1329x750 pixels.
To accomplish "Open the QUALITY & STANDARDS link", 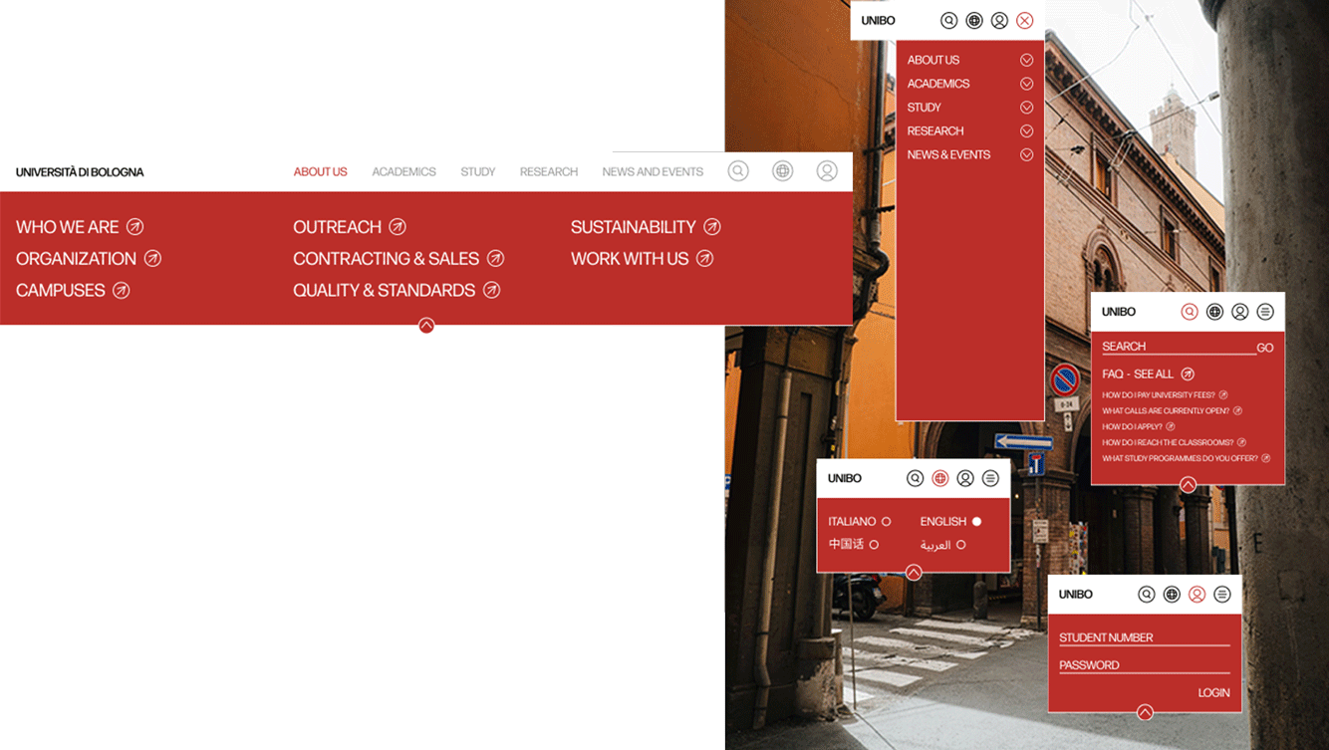I will [x=397, y=291].
